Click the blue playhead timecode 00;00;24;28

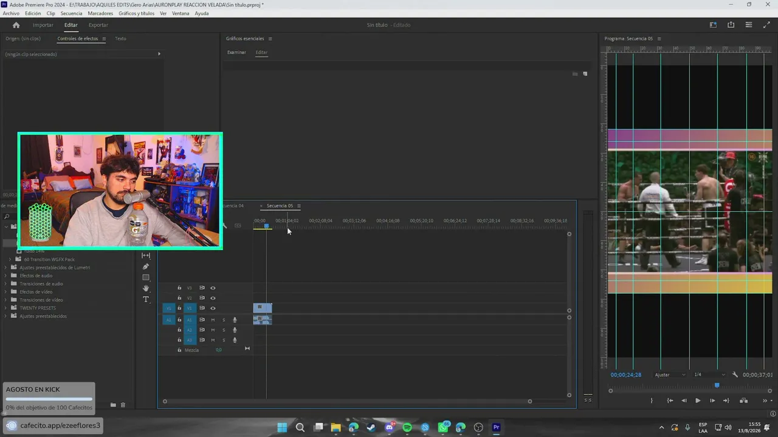[626, 374]
